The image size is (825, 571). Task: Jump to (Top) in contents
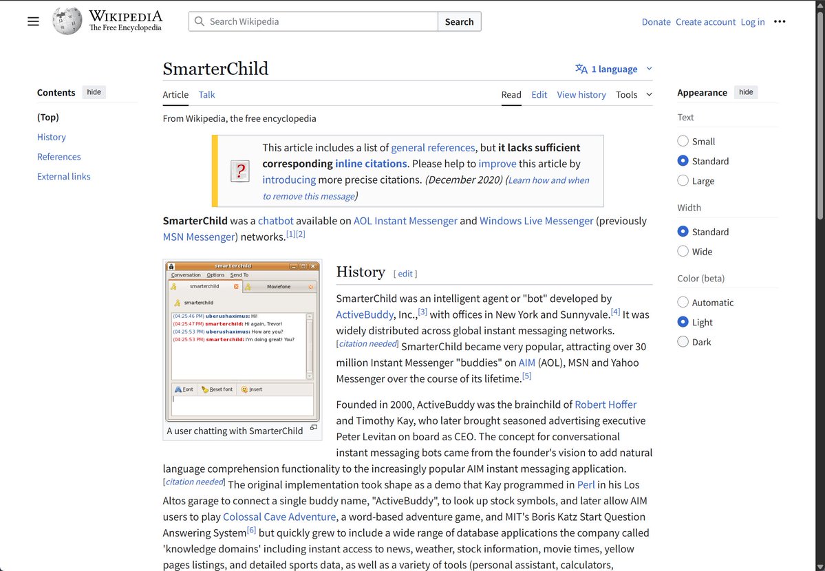click(x=48, y=118)
